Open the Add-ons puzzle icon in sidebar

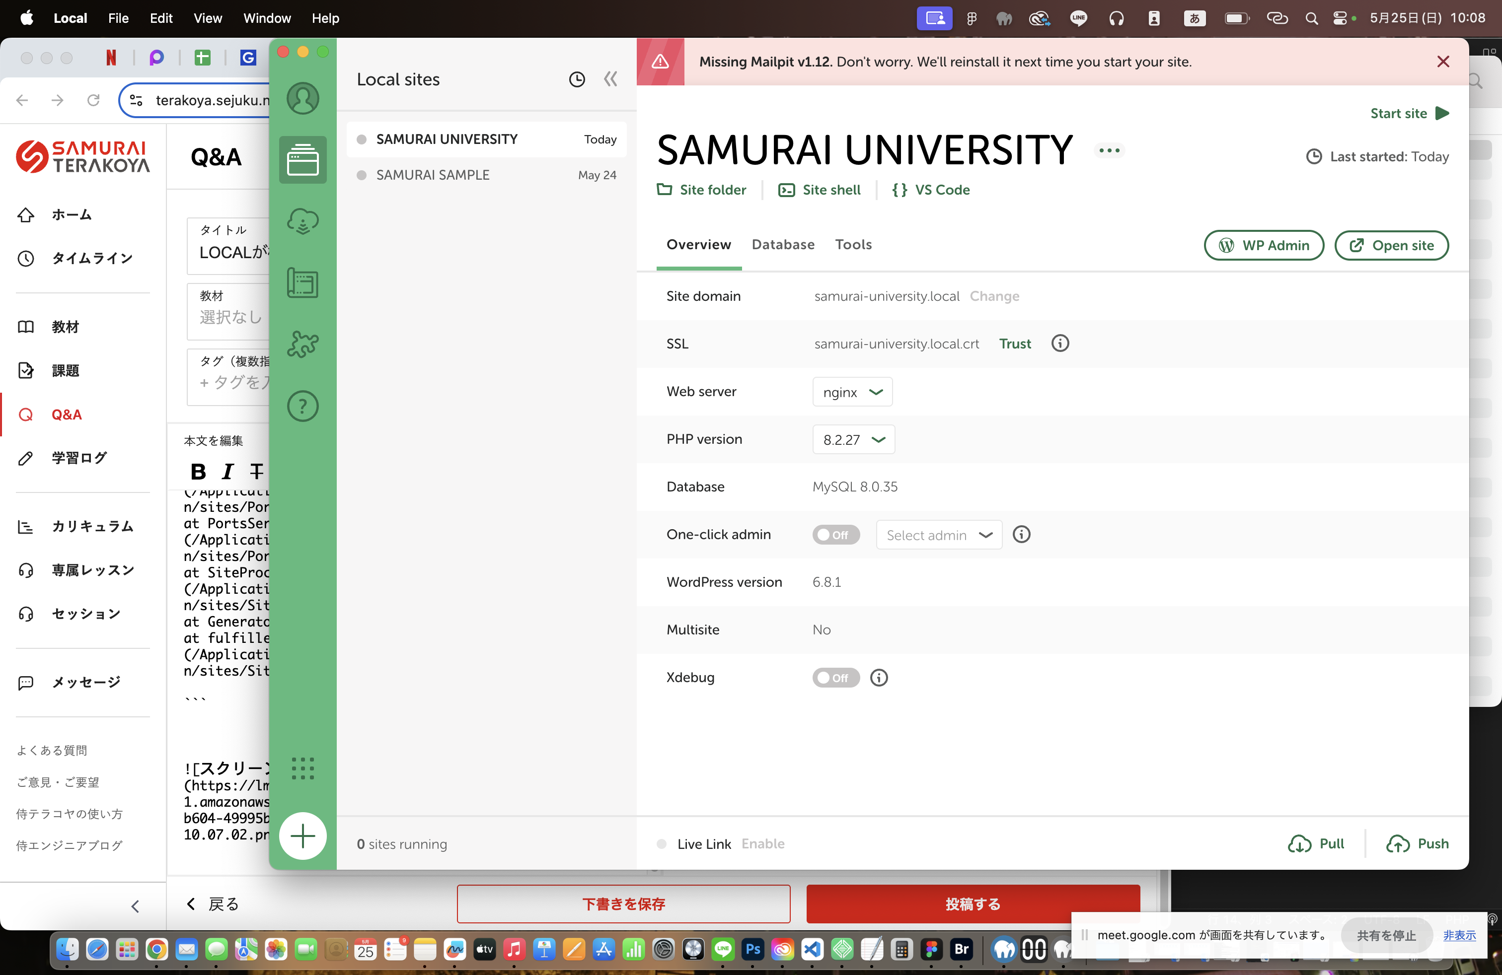click(x=303, y=345)
